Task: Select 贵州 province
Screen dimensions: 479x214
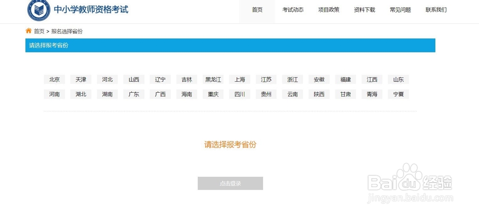Action: [x=266, y=94]
